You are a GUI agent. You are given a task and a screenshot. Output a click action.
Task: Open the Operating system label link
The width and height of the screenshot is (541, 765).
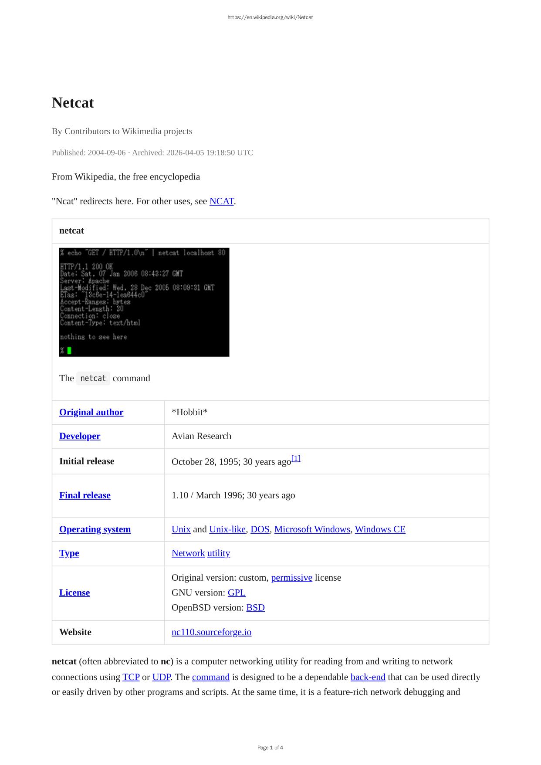[x=95, y=529]
